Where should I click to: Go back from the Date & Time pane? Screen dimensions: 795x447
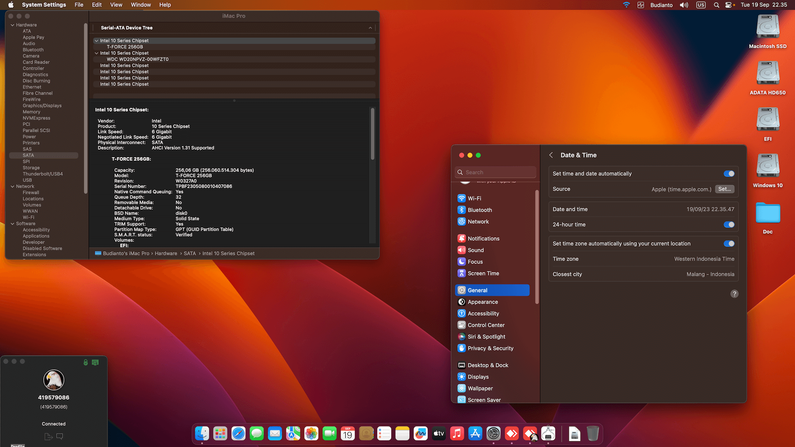pyautogui.click(x=551, y=155)
